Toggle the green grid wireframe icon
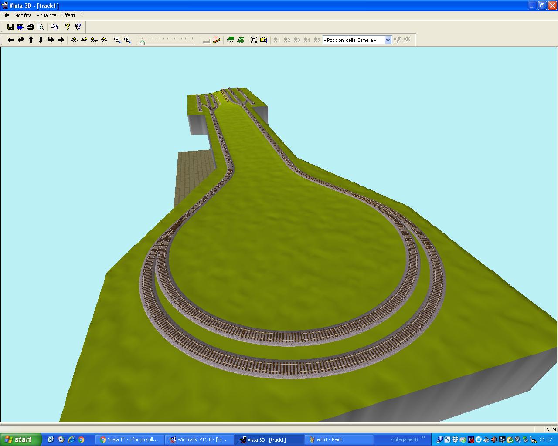This screenshot has width=558, height=446. tap(240, 40)
